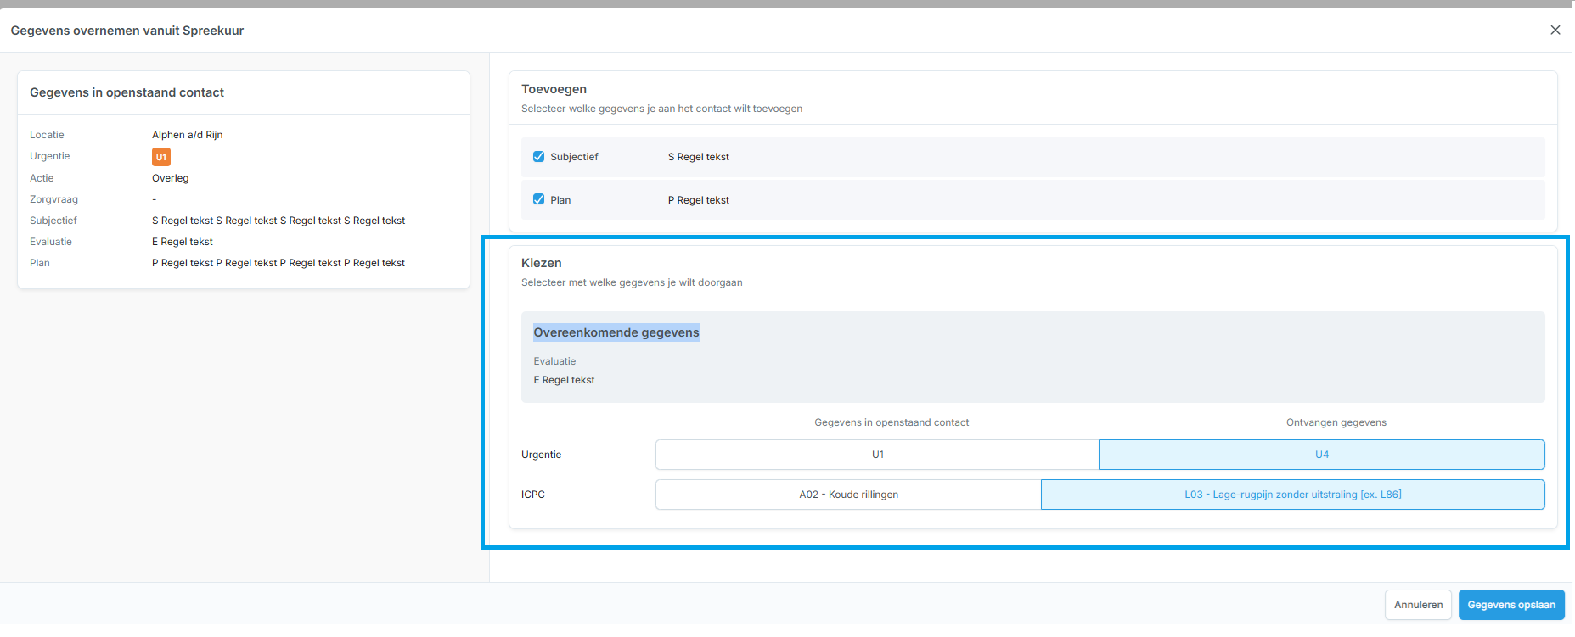This screenshot has width=1575, height=637.
Task: Click the Evaluatie label in left panel
Action: click(x=51, y=242)
